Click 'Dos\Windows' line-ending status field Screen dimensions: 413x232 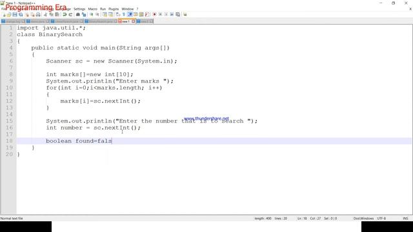[x=363, y=218]
